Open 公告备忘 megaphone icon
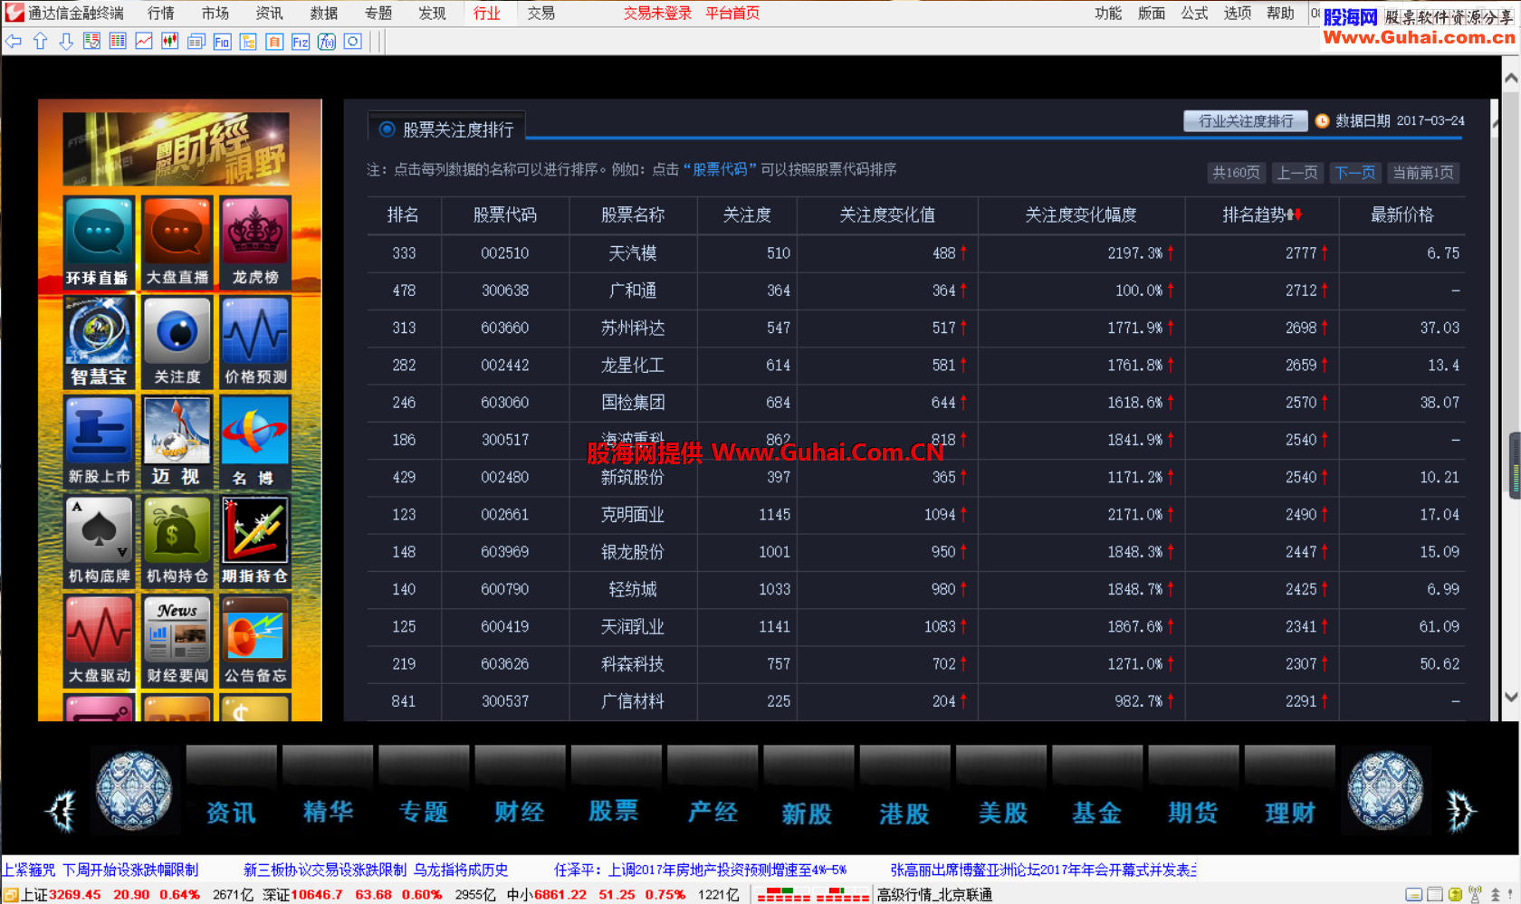Screen dimensions: 1521x904 pos(255,641)
